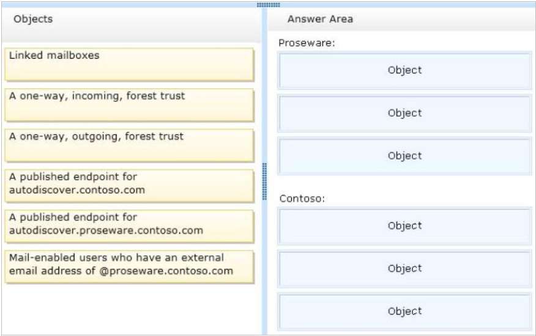Select the Linked mailboxes object
The height and width of the screenshot is (336, 536).
129,65
